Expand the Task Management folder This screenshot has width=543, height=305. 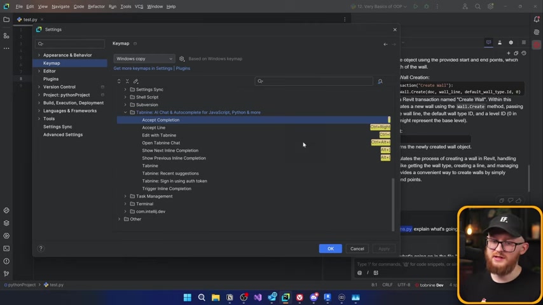click(x=125, y=196)
